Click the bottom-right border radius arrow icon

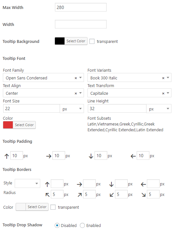coord(143,195)
